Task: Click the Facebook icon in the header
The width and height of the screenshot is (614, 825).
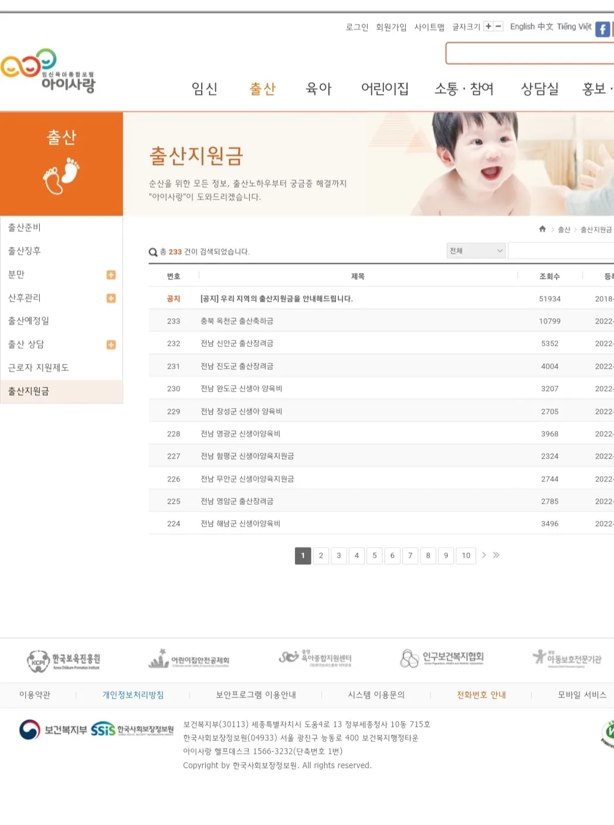Action: [602, 29]
